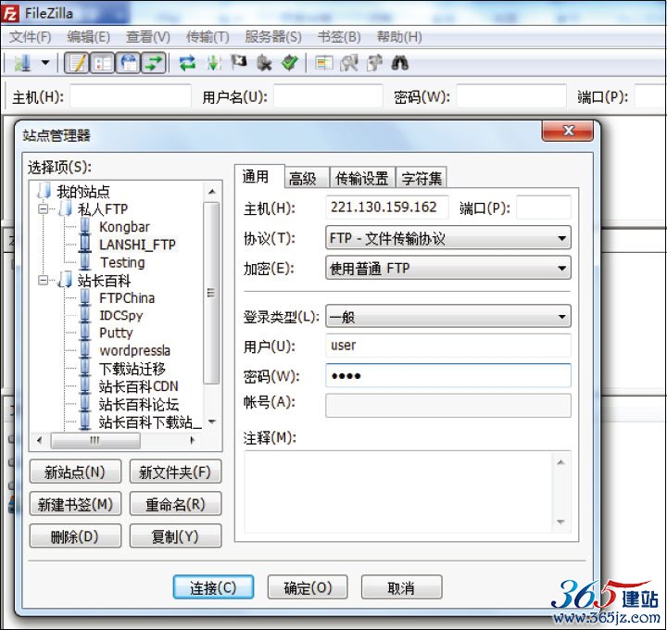Click the cancel current operation flag icon
The image size is (667, 630).
(239, 62)
